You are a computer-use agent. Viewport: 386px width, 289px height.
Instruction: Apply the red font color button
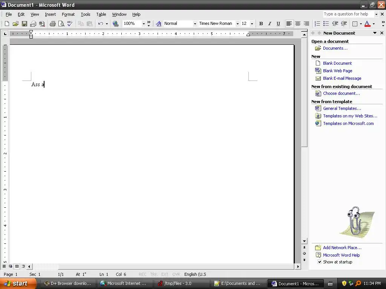pyautogui.click(x=367, y=24)
